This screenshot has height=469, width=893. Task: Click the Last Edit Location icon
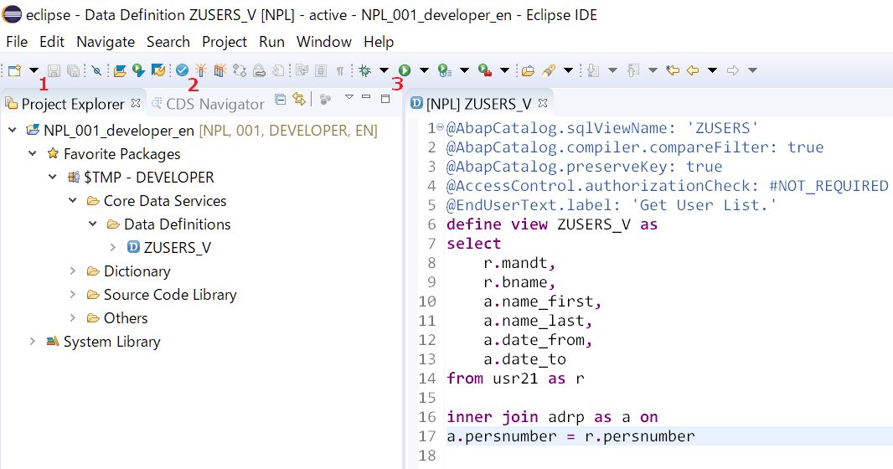(673, 70)
